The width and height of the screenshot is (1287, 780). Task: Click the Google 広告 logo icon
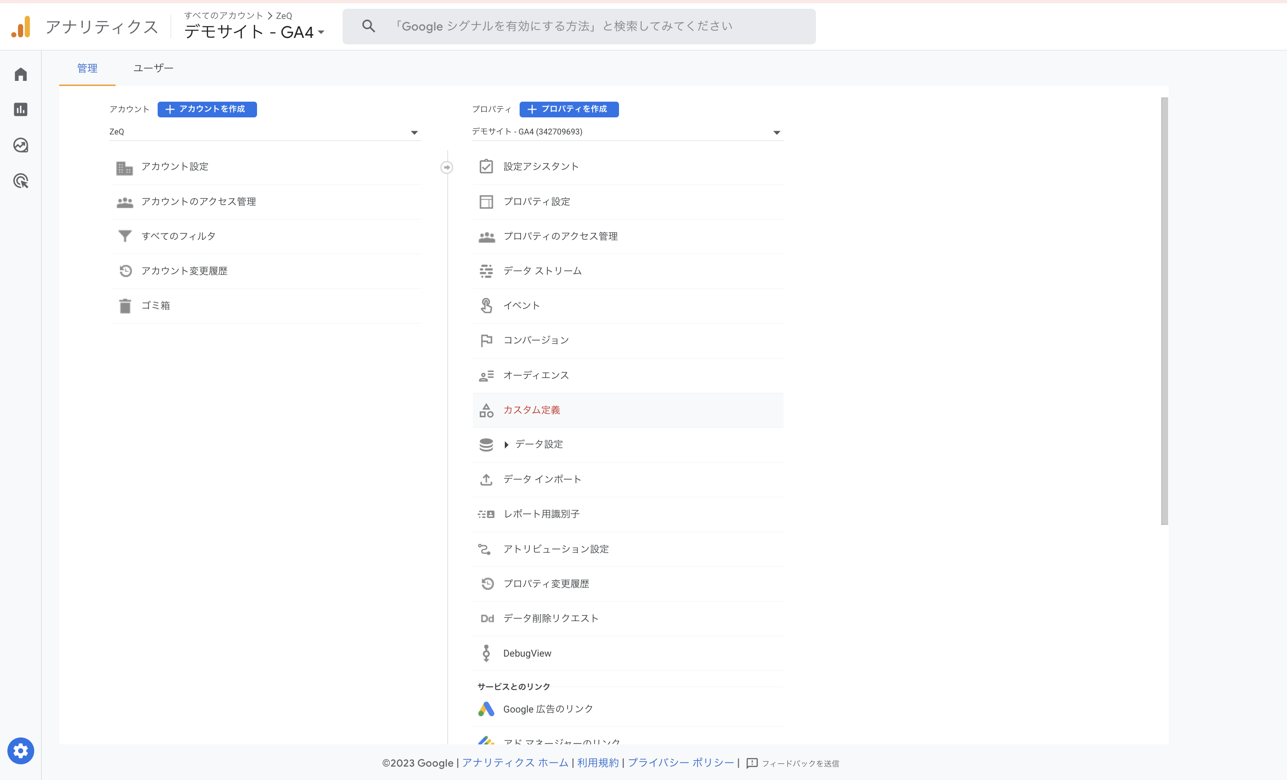pos(486,709)
